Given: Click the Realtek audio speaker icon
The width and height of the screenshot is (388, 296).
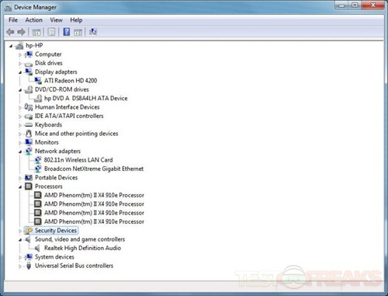Looking at the screenshot, I should coord(38,248).
